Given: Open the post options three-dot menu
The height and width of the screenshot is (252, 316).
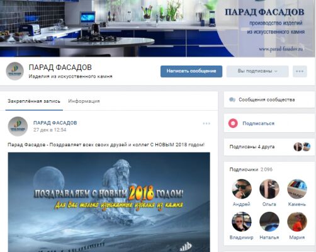Looking at the screenshot, I should (x=206, y=123).
